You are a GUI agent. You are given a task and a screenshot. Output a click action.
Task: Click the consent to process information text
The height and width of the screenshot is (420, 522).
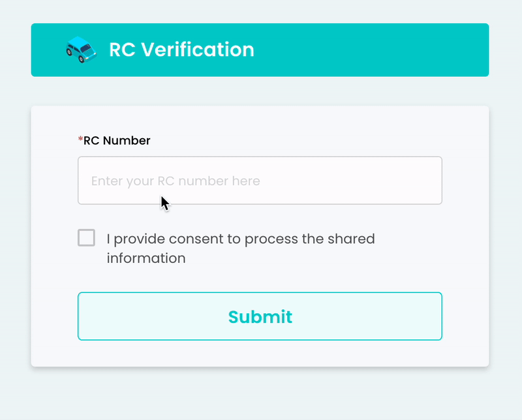pyautogui.click(x=241, y=248)
